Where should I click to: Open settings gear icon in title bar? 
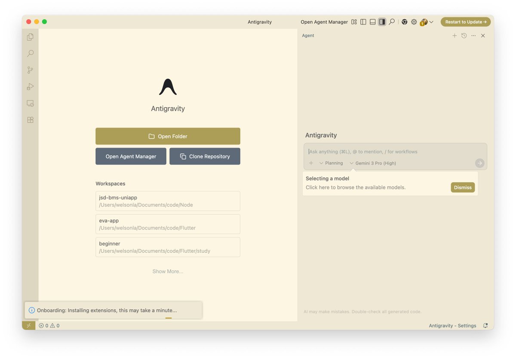(x=414, y=22)
